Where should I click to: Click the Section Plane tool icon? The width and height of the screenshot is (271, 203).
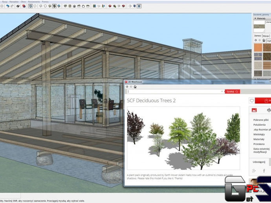point(130,6)
